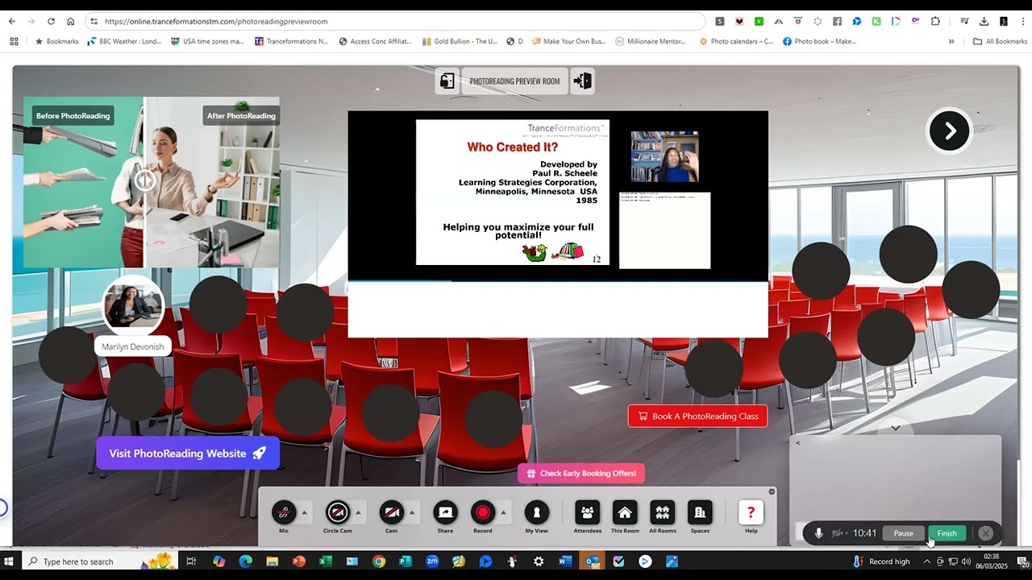This screenshot has width=1032, height=580.
Task: Open Chrome three-dot menu
Action: click(x=1023, y=22)
